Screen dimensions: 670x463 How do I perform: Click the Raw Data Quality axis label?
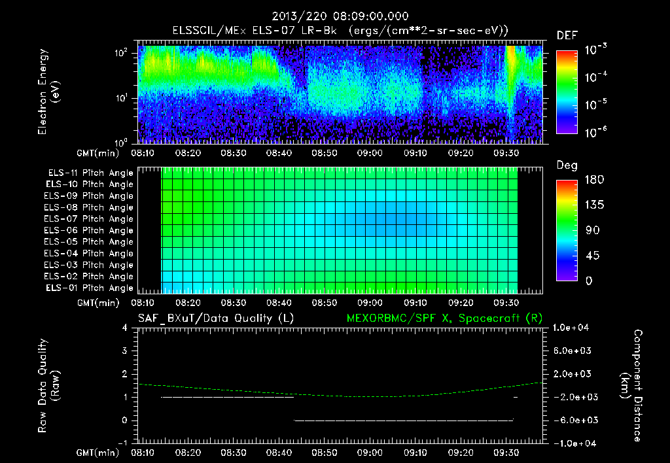pos(48,386)
